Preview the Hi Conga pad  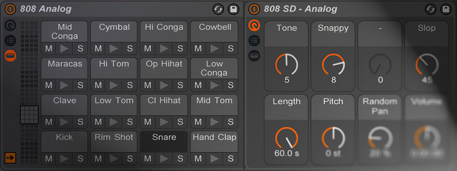164,48
